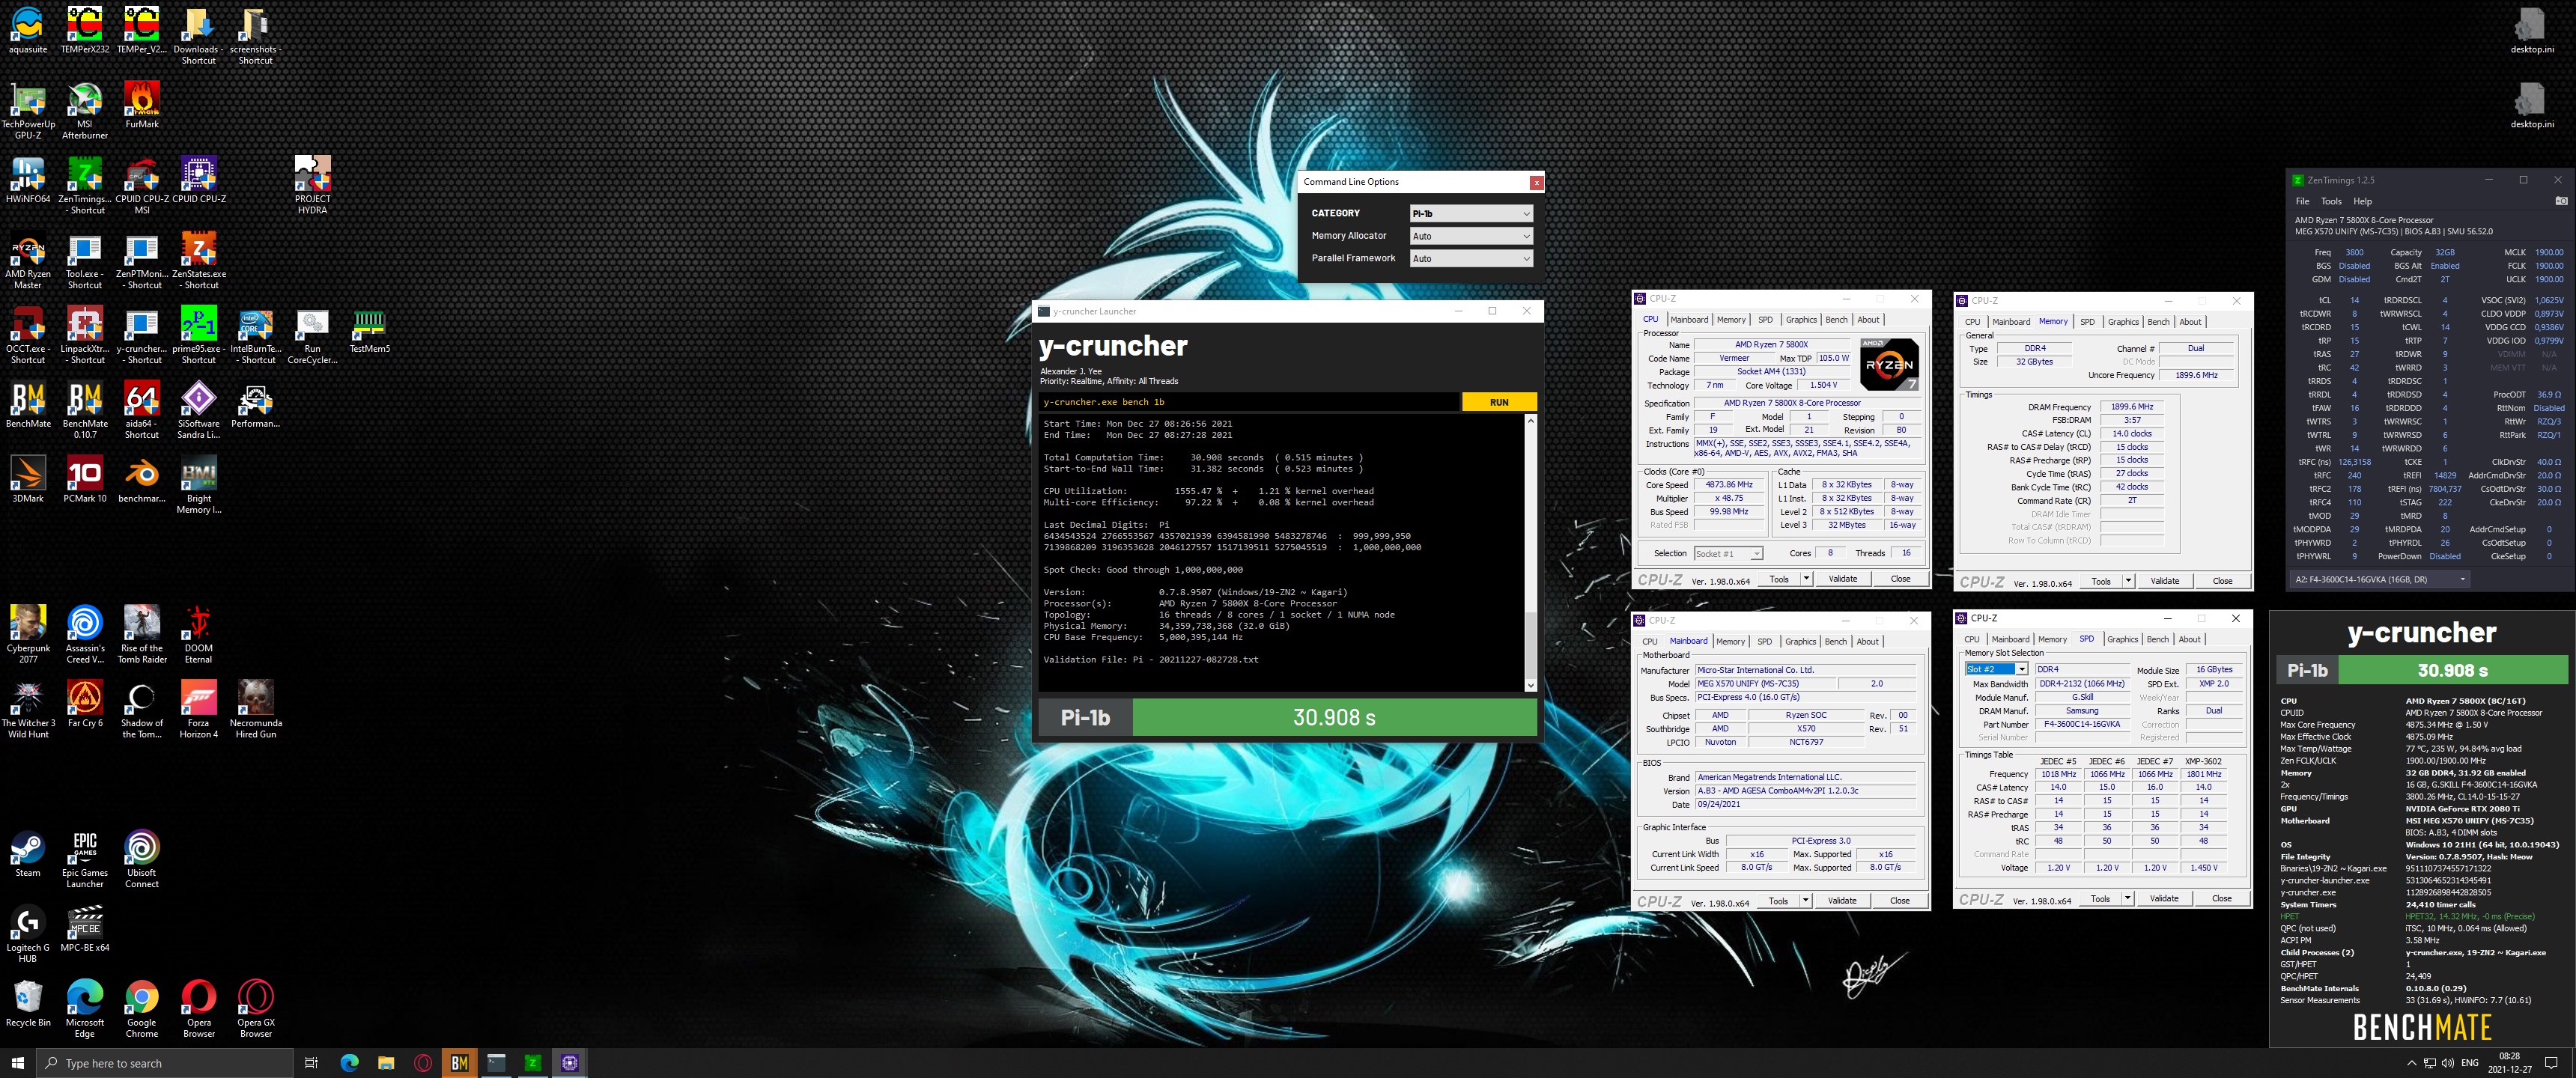
Task: Open File Explorer from taskbar
Action: click(x=386, y=1063)
